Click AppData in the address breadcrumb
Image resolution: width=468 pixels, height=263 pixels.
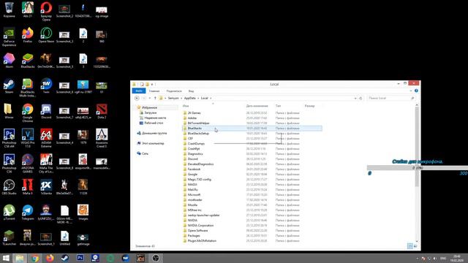point(190,98)
